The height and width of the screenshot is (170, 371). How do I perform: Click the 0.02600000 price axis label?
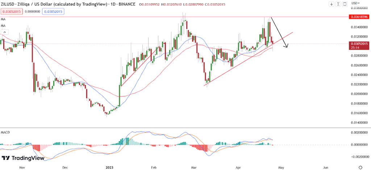[360, 65]
